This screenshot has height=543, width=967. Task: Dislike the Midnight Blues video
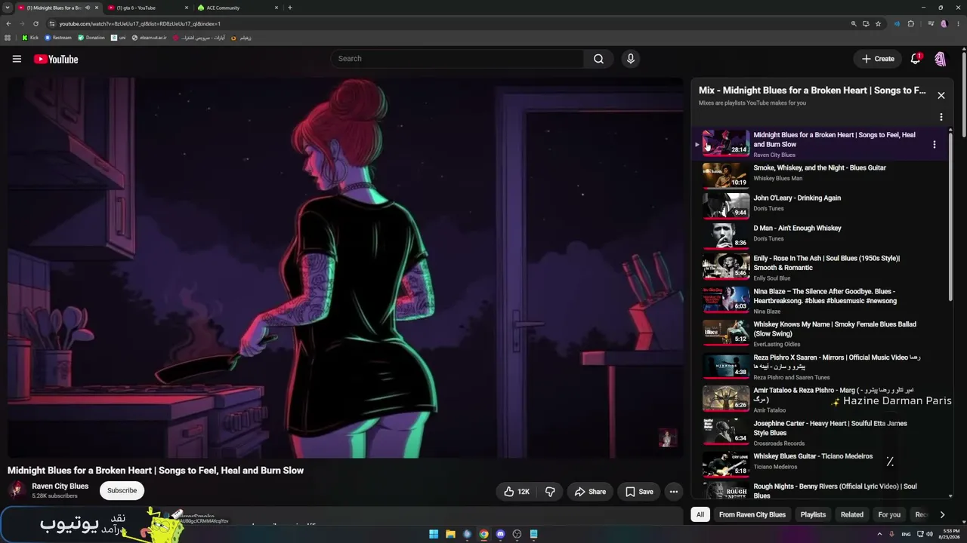click(x=550, y=492)
